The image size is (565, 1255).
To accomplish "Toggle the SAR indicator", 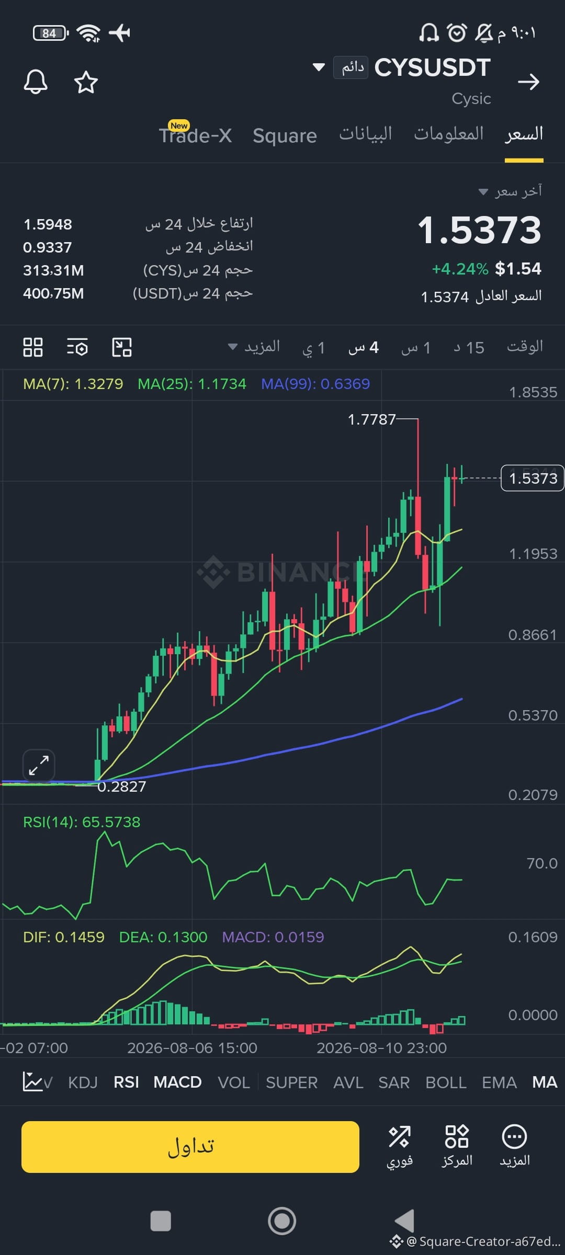I will tap(394, 1082).
